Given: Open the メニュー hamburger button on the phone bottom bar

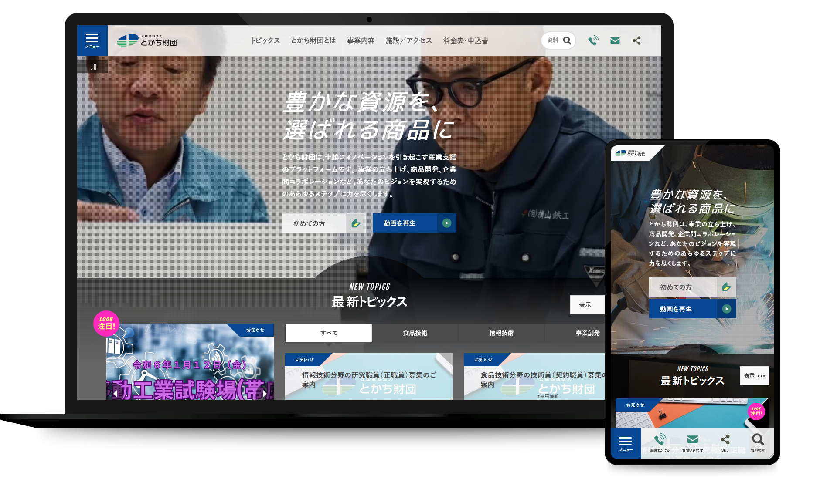Looking at the screenshot, I should coord(626,444).
